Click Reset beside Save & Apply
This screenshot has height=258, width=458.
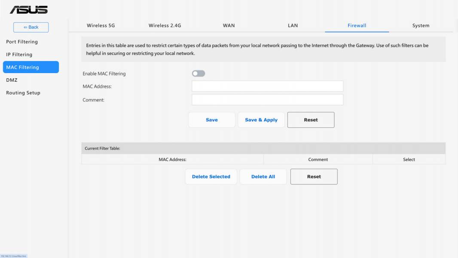tap(311, 120)
